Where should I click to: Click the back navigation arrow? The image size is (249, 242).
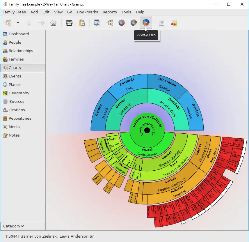29,23
